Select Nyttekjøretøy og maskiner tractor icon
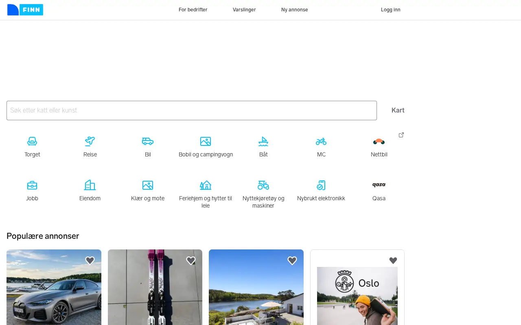521x325 pixels. [x=263, y=185]
